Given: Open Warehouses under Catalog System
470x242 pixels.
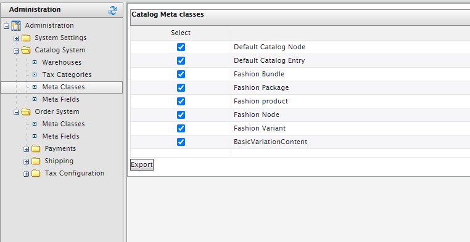Looking at the screenshot, I should coord(62,63).
